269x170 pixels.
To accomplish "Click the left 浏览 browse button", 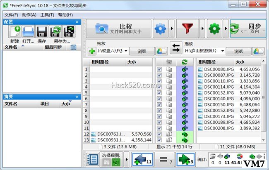I will (x=142, y=51).
